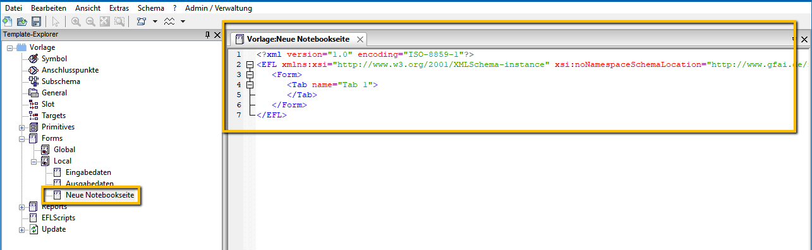Close the Vorlage:Neue Notebookseite tab

pos(360,39)
